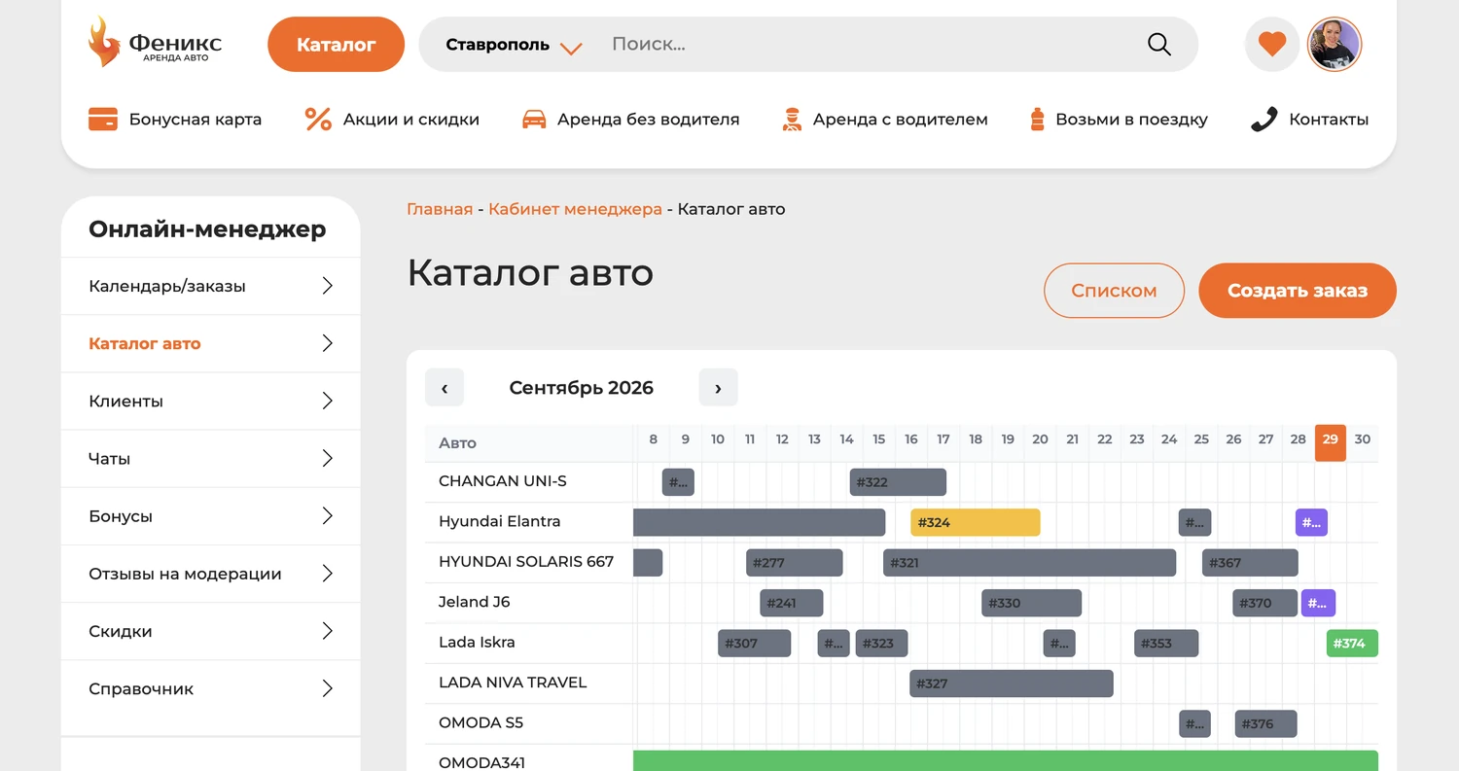The width and height of the screenshot is (1459, 771).
Task: Open favorites via heart icon
Action: click(x=1271, y=45)
